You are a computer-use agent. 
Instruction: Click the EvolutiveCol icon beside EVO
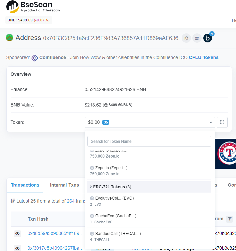pyautogui.click(x=92, y=198)
